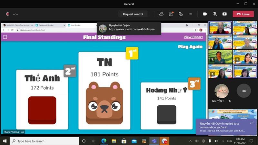Toggle the camera on or off

click(205, 14)
